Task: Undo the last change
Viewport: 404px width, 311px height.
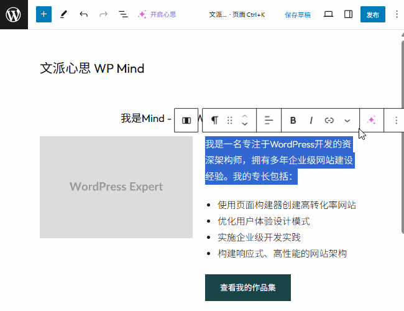Action: click(83, 14)
